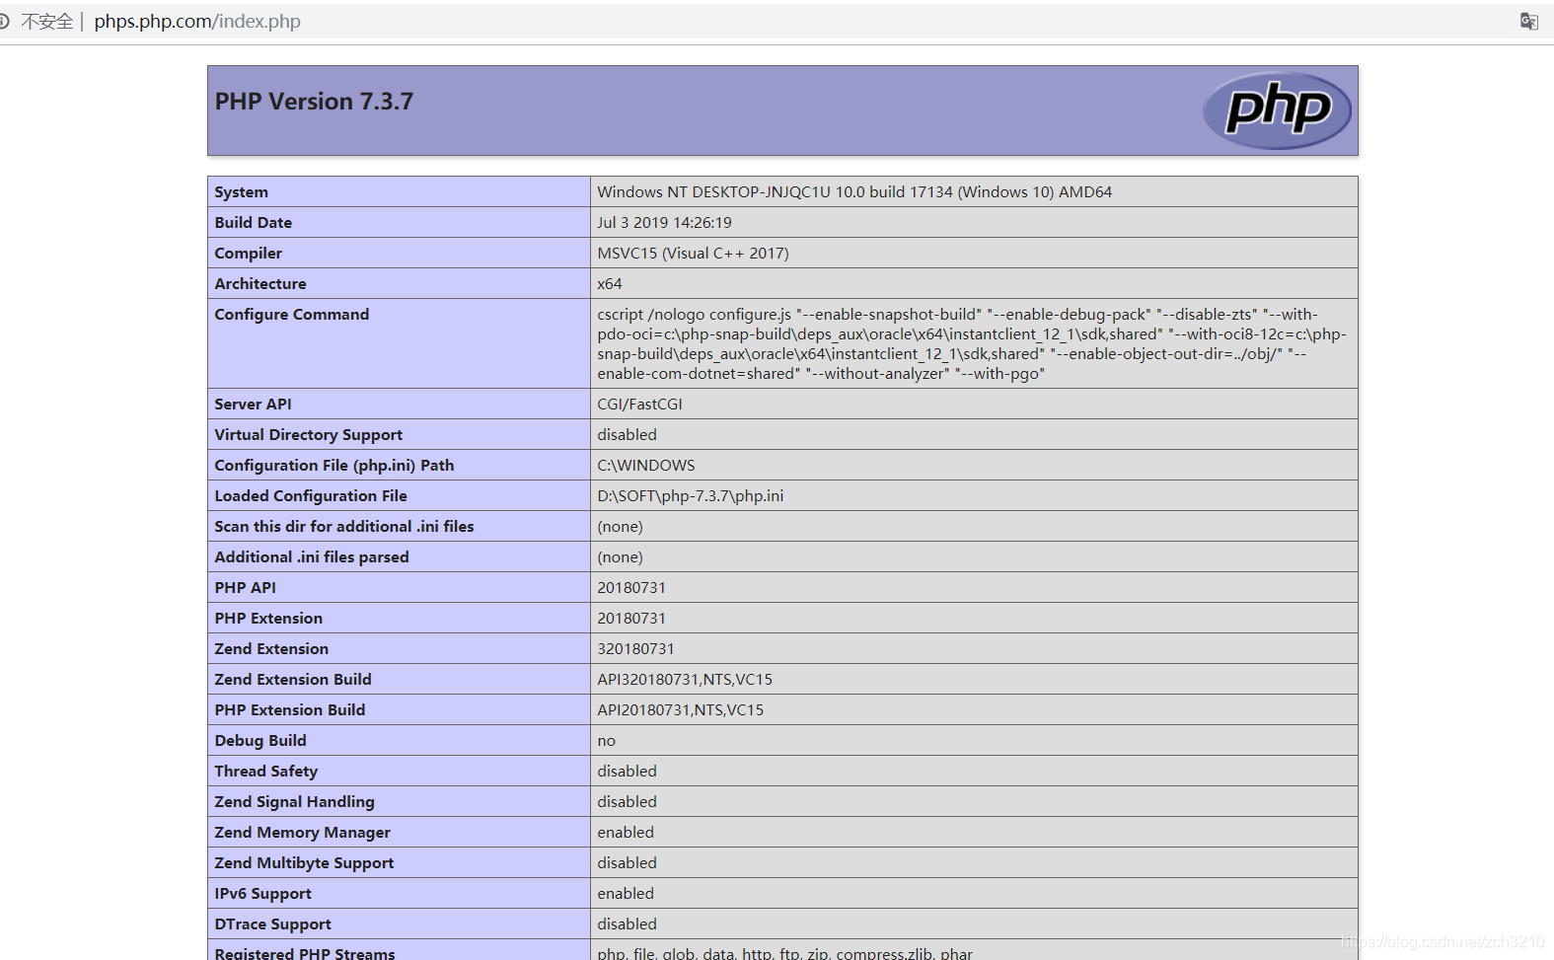
Task: Click the 'System' row label
Action: tap(241, 191)
